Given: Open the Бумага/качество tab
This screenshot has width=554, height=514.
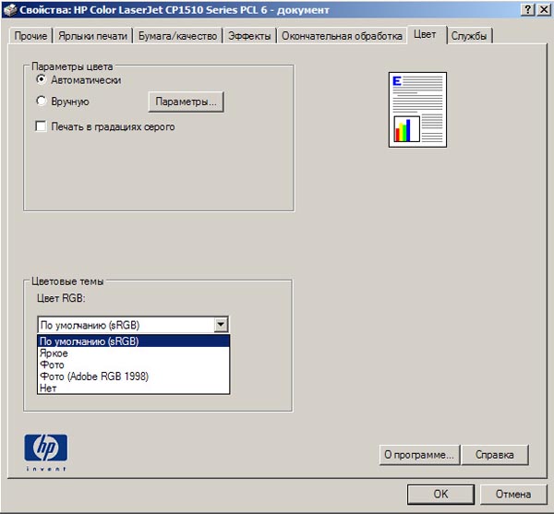Looking at the screenshot, I should [177, 36].
